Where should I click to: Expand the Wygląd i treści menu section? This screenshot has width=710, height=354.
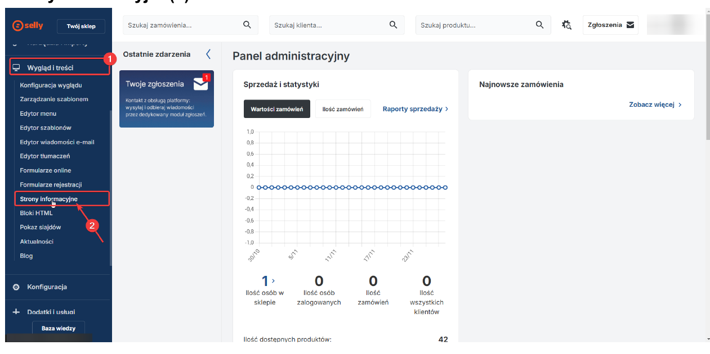coord(59,68)
